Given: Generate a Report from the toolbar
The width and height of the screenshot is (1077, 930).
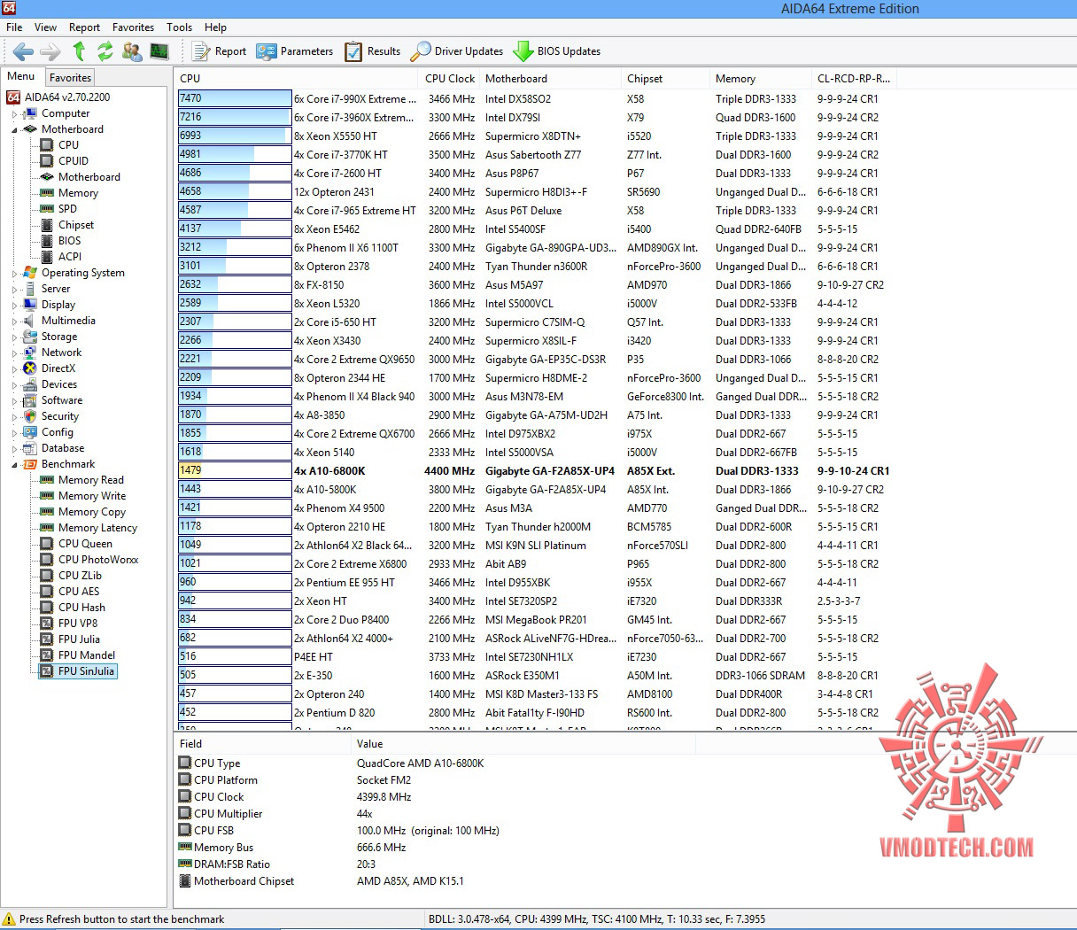Looking at the screenshot, I should point(220,51).
